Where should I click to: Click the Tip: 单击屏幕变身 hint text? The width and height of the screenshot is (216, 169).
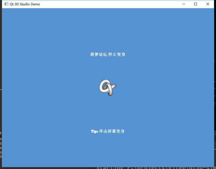[107, 131]
